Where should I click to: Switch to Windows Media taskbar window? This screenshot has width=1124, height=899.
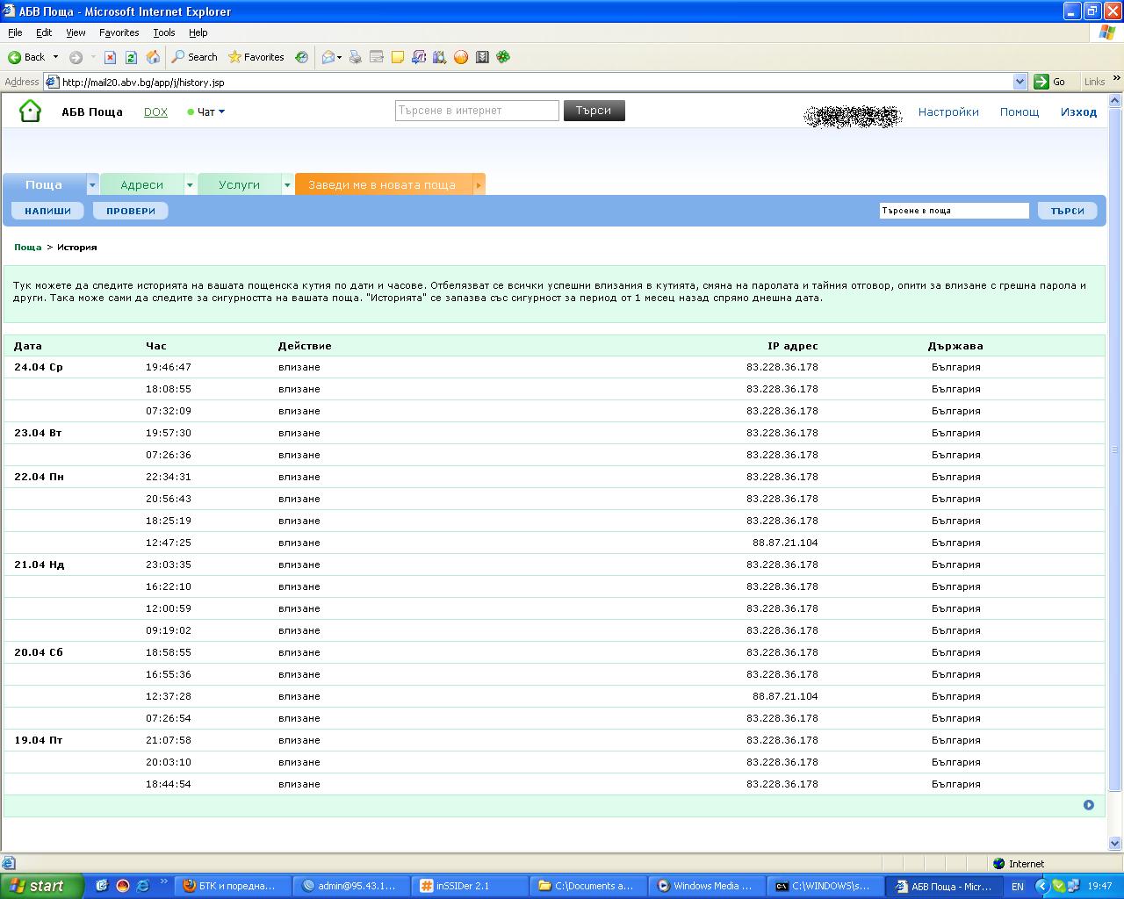point(706,886)
